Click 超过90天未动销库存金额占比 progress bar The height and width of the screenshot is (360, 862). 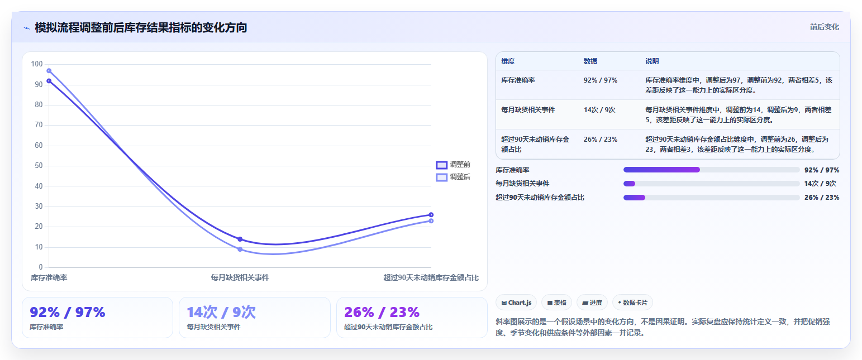coord(712,198)
